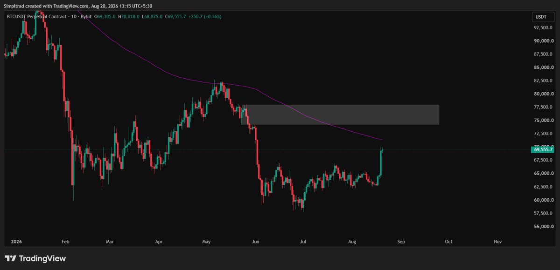Click the Feb label on time axis
This screenshot has height=270, width=560.
pyautogui.click(x=65, y=242)
